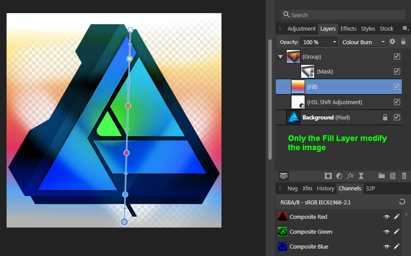Screen dimensions: 411x256
Task: Select the Channels tab
Action: pyautogui.click(x=350, y=189)
